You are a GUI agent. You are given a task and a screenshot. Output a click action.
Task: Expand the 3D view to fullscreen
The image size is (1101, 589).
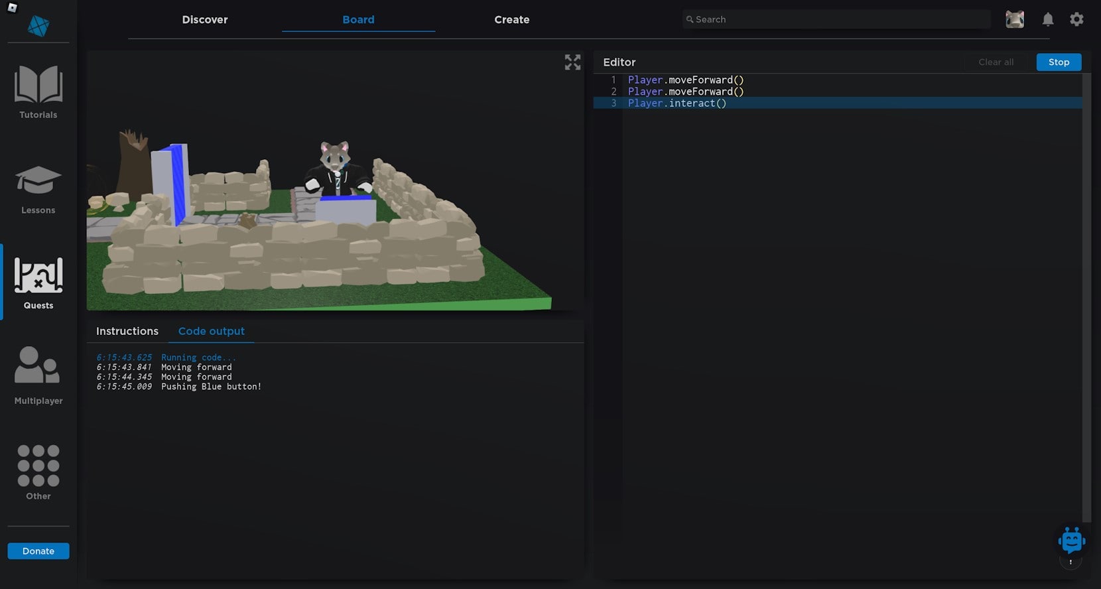click(x=572, y=62)
